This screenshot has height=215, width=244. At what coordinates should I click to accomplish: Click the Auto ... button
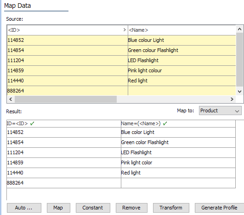point(24,208)
